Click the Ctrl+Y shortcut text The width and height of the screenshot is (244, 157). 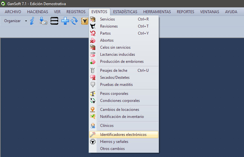pyautogui.click(x=143, y=33)
